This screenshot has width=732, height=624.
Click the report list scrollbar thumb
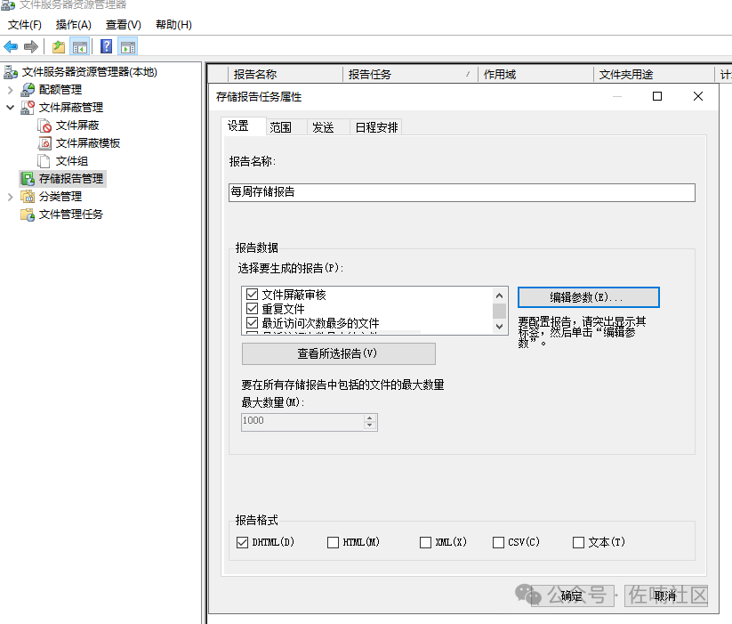(x=500, y=311)
